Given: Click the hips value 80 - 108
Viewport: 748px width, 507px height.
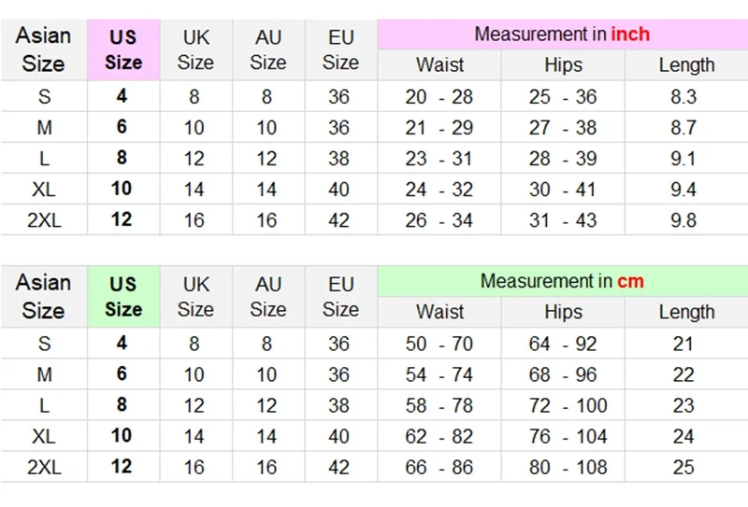Looking at the screenshot, I should 563,466.
